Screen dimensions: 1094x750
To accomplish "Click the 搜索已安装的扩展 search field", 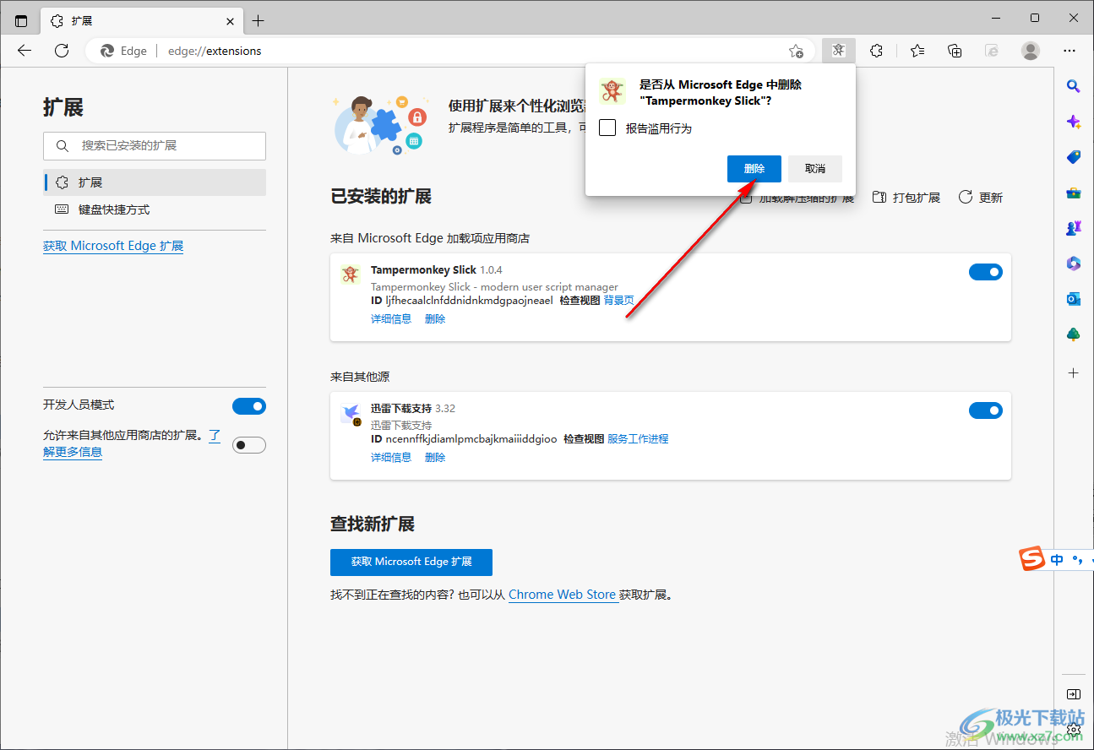I will pos(155,146).
